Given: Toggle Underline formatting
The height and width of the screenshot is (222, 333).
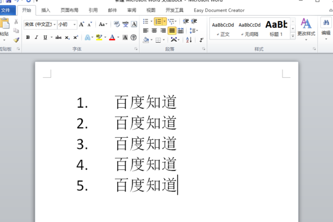Looking at the screenshot, I should point(45,38).
